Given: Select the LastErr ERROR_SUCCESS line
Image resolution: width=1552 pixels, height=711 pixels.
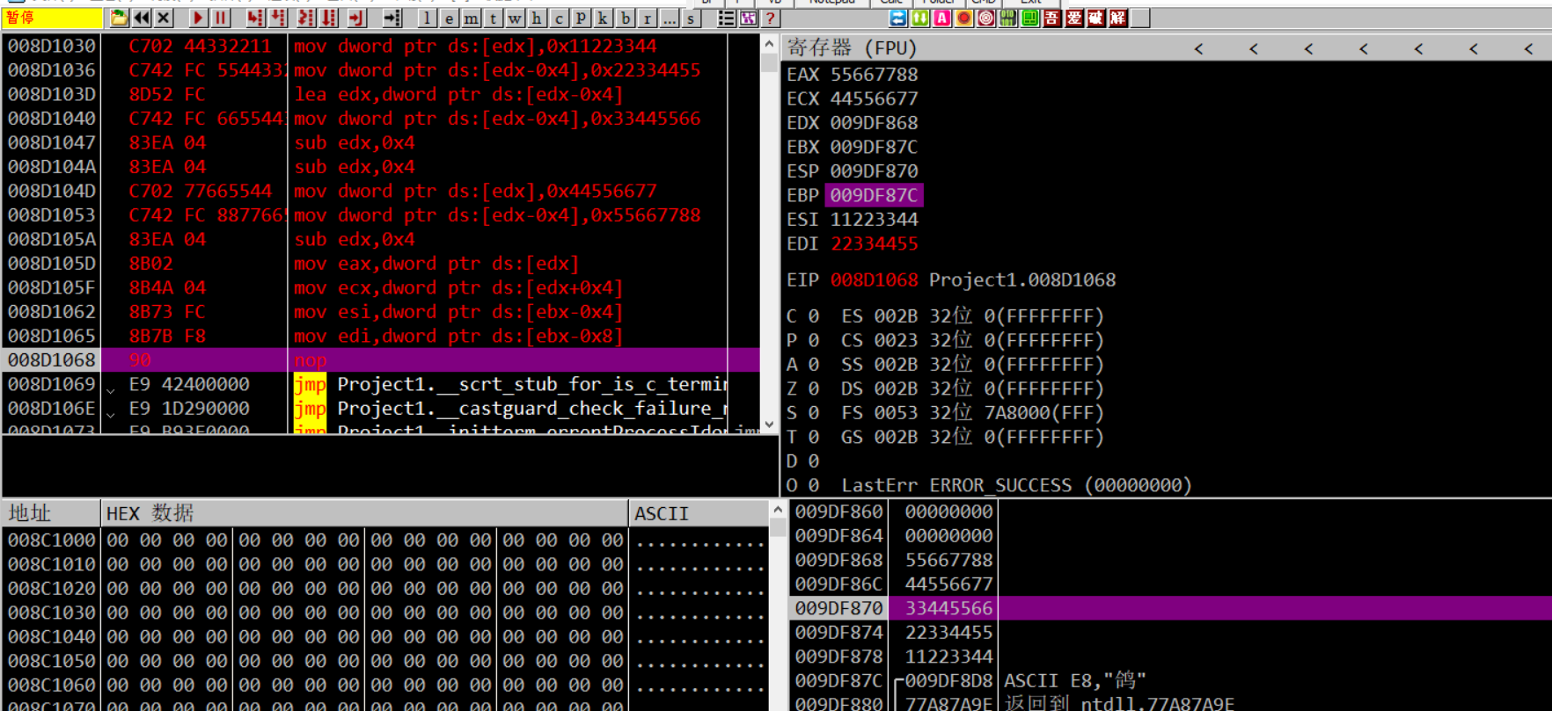Looking at the screenshot, I should pos(1016,485).
